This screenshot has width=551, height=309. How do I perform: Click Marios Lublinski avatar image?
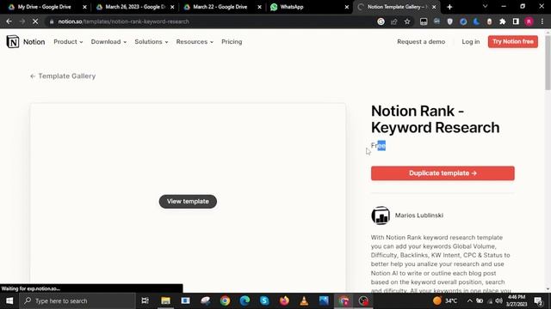381,215
